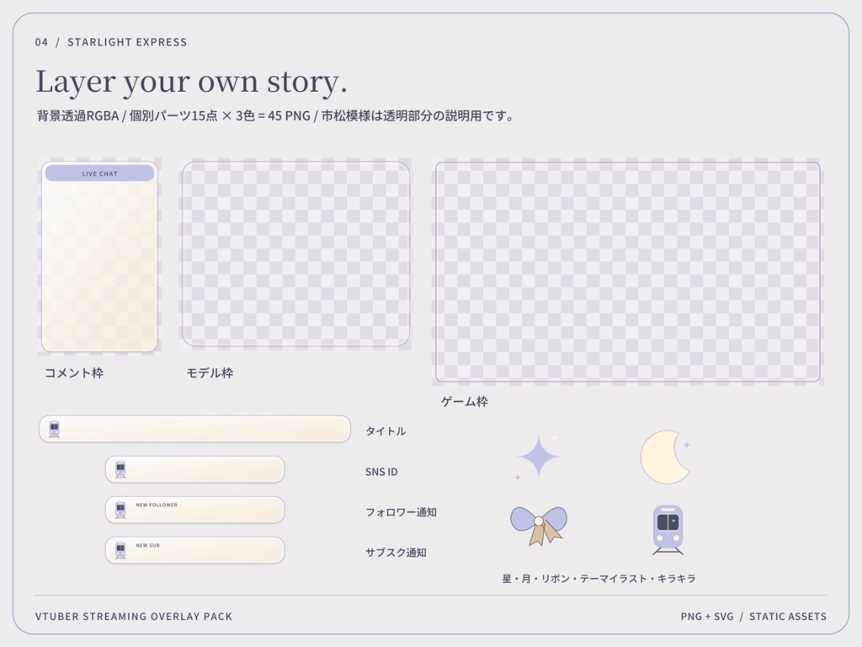
Task: Click the SNS ID label
Action: tap(381, 472)
